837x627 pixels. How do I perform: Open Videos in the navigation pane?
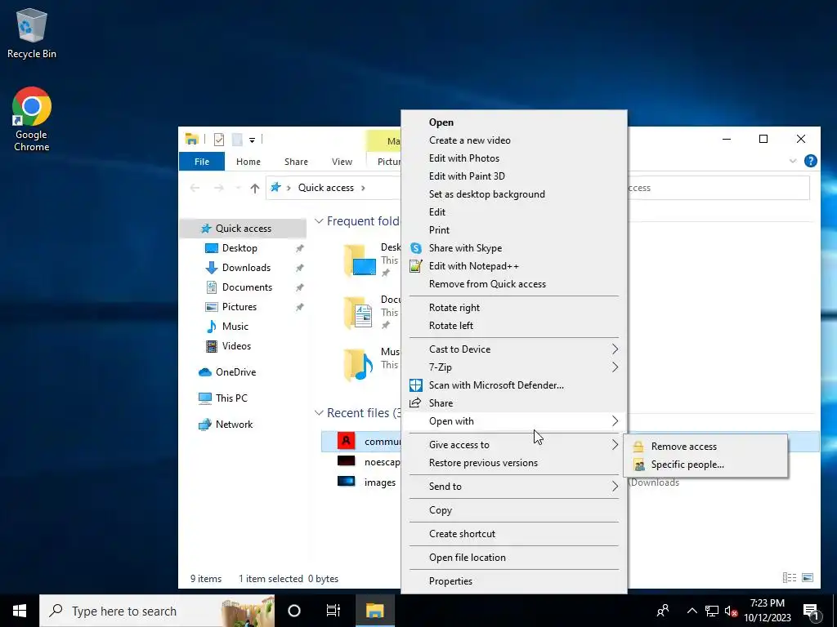point(236,346)
